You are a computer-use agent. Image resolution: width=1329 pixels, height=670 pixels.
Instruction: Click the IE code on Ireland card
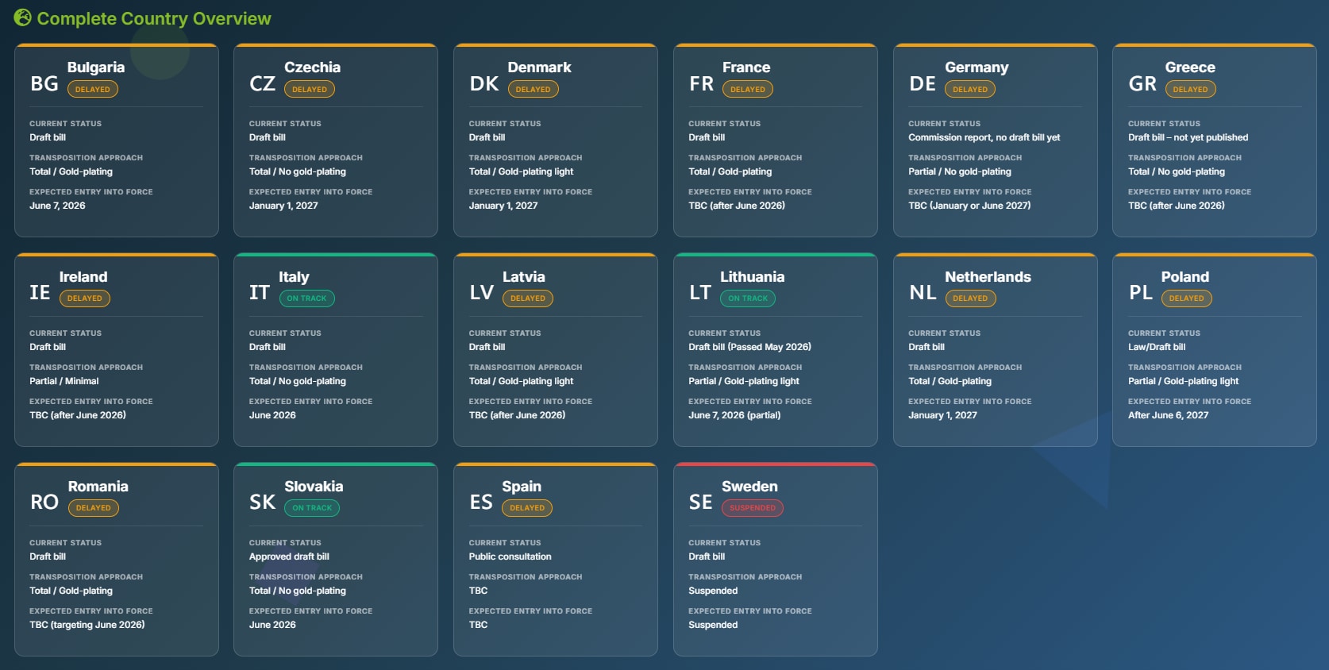40,293
